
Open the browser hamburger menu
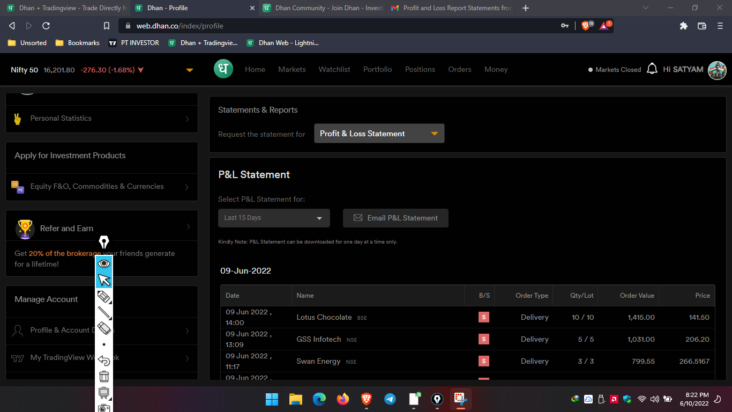tap(720, 26)
